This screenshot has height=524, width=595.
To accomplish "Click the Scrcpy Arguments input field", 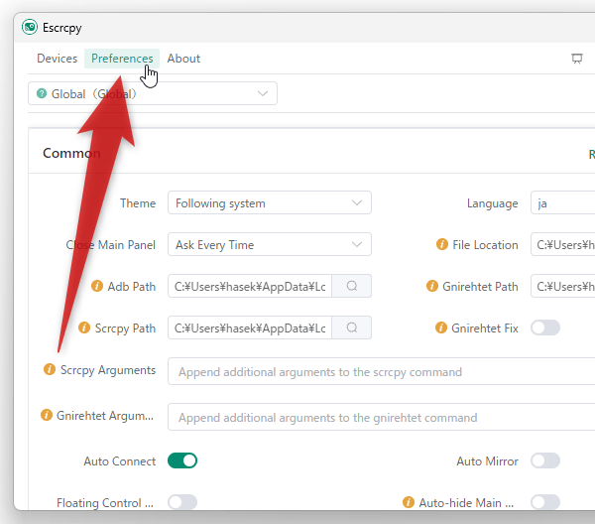I will point(382,372).
